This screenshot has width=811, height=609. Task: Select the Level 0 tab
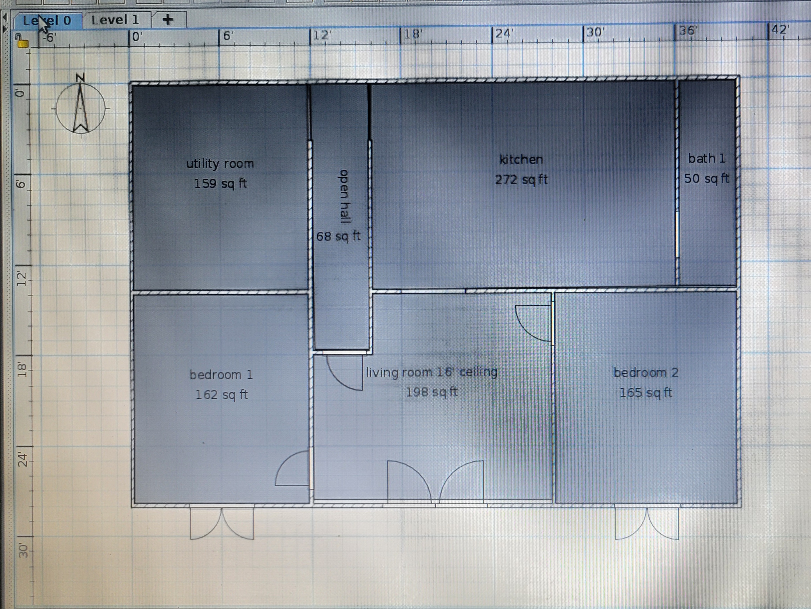tap(47, 21)
